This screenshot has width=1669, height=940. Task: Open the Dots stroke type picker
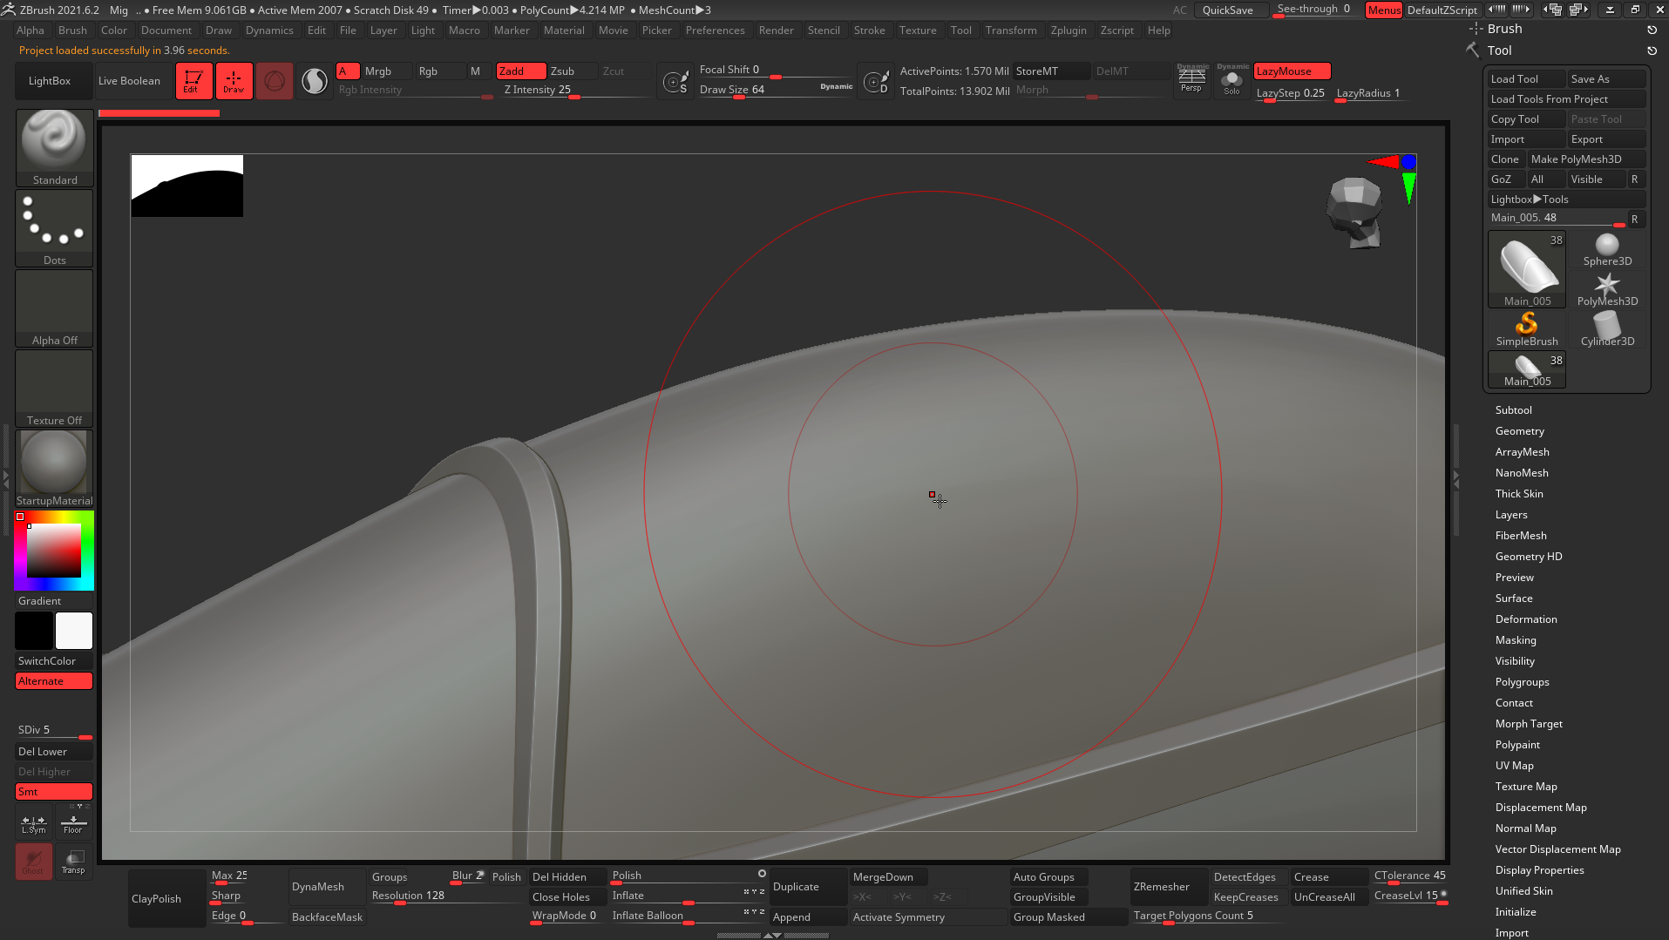click(x=54, y=227)
